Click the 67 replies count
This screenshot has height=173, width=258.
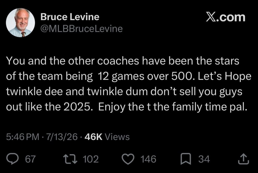30,159
